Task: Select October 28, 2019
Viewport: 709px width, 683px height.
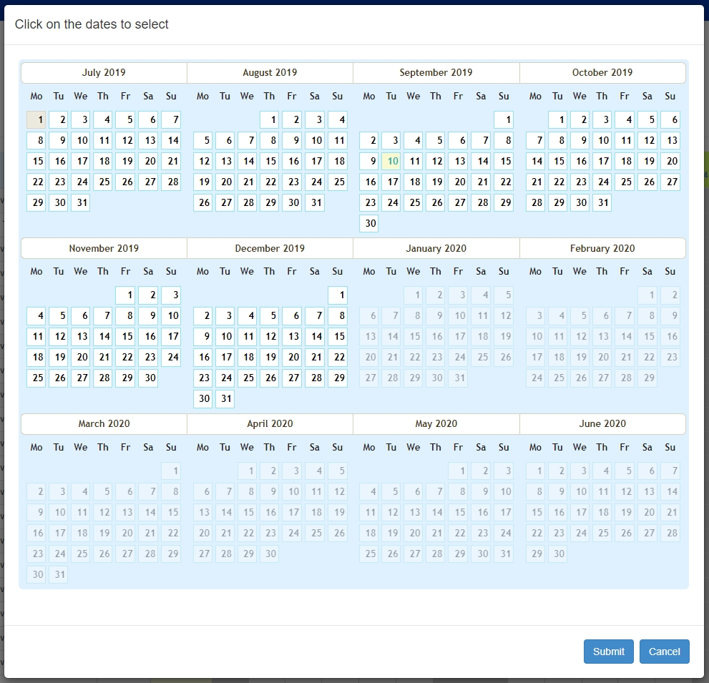Action: 535,202
